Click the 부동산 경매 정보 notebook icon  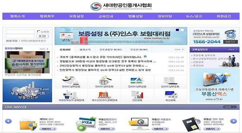tap(191, 124)
